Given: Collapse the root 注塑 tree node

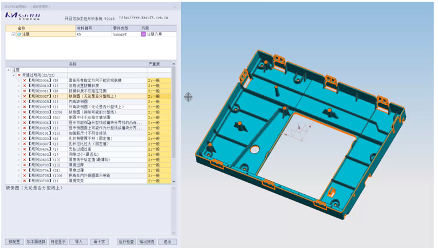Looking at the screenshot, I should (8, 70).
